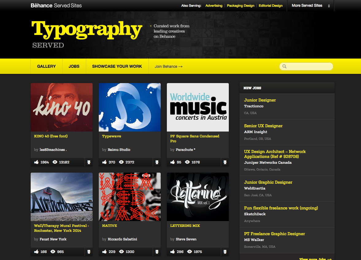Open Junior Designer job at Tractionco
361x260 pixels.
(260, 100)
